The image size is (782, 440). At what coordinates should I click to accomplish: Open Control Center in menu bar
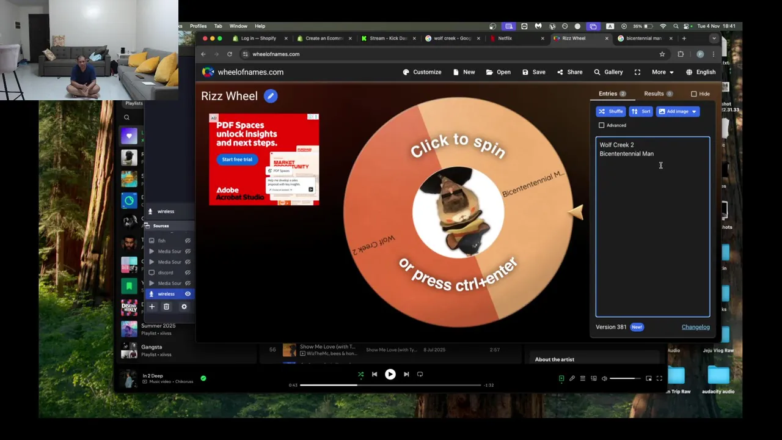coord(687,26)
